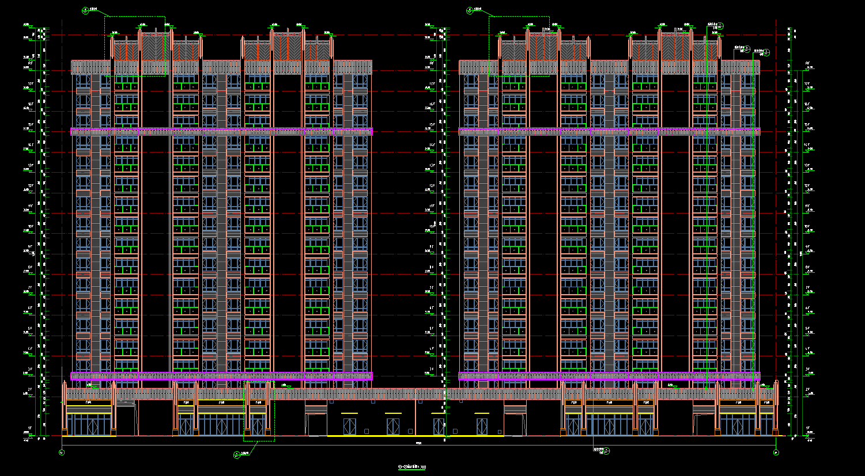Click the detail callout bubble above left tower
Image resolution: width=865 pixels, height=476 pixels.
[86, 10]
